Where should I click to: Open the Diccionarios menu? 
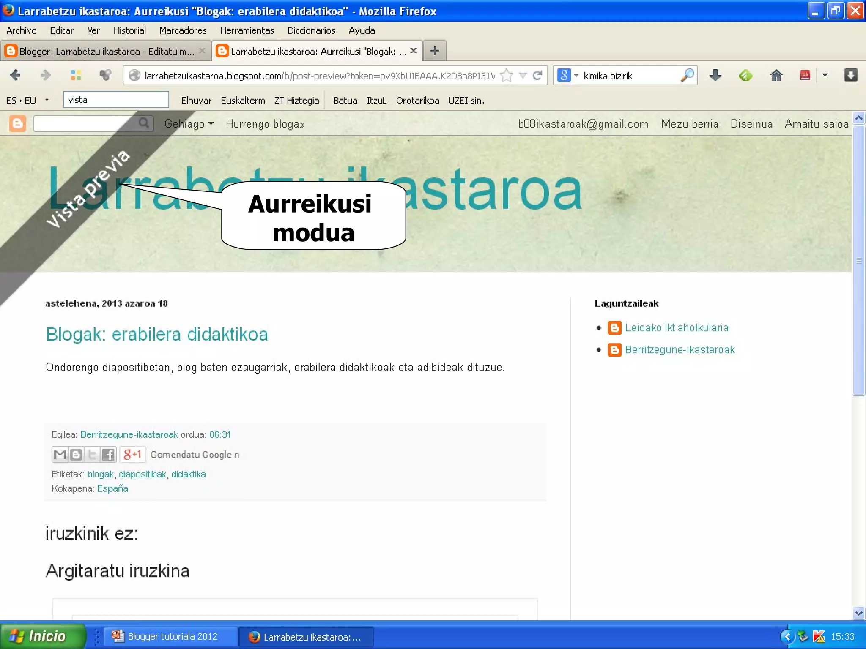(311, 30)
